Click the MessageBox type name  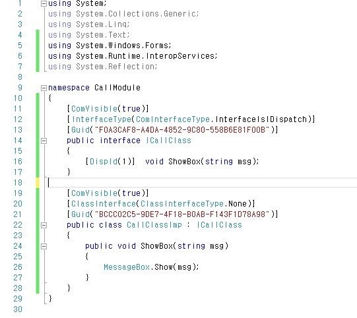127,267
